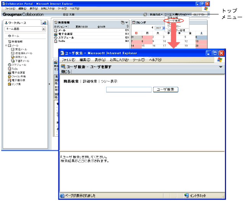Click the intranet zone icon in status bar

click(186, 195)
